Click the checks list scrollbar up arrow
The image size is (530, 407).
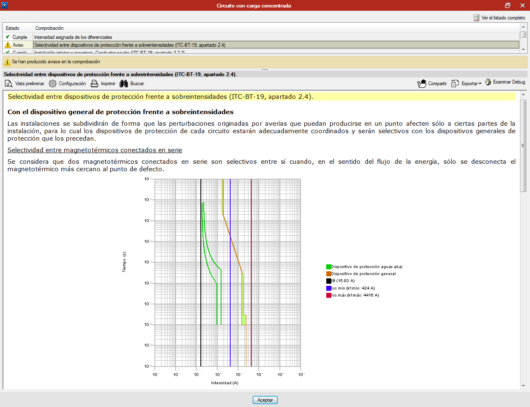523,27
